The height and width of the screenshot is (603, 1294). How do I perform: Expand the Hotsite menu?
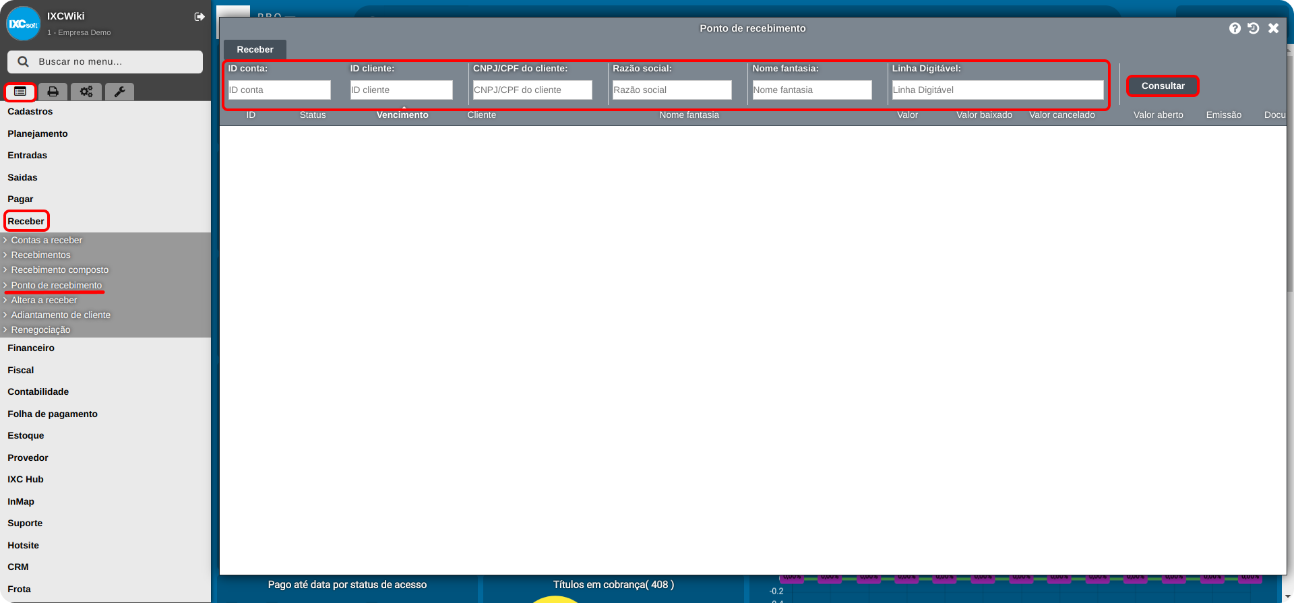pos(23,546)
